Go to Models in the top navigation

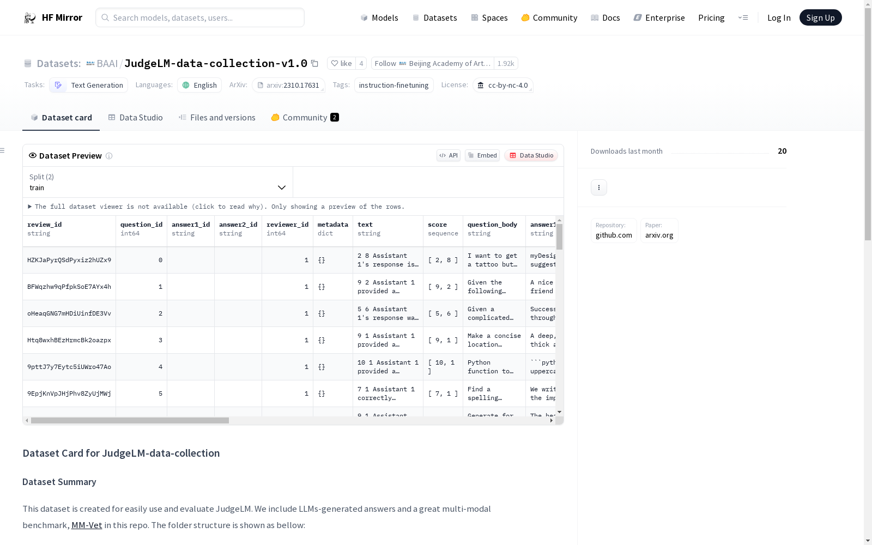pos(379,17)
